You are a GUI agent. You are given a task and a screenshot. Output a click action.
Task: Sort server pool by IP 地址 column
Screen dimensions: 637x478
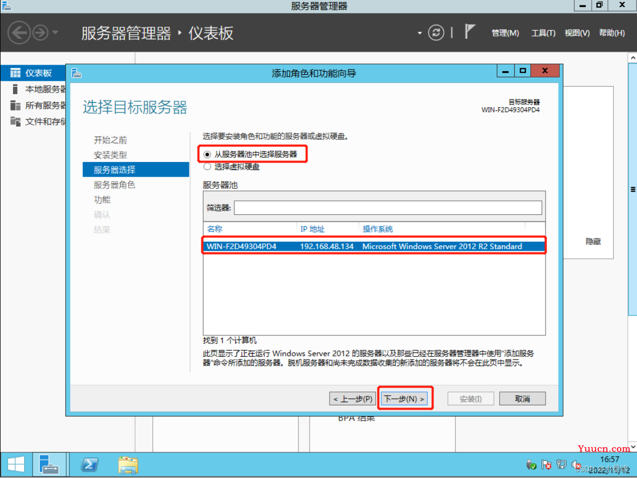click(x=312, y=229)
